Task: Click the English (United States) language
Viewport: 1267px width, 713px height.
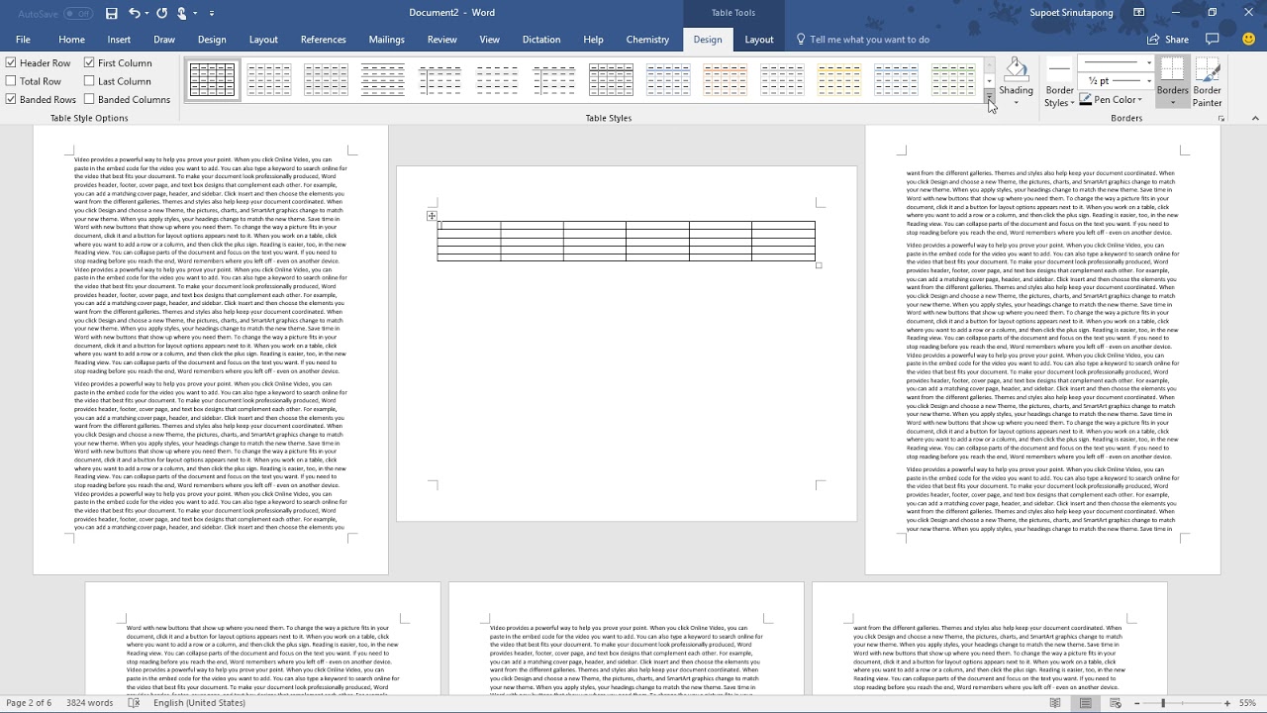Action: (199, 703)
